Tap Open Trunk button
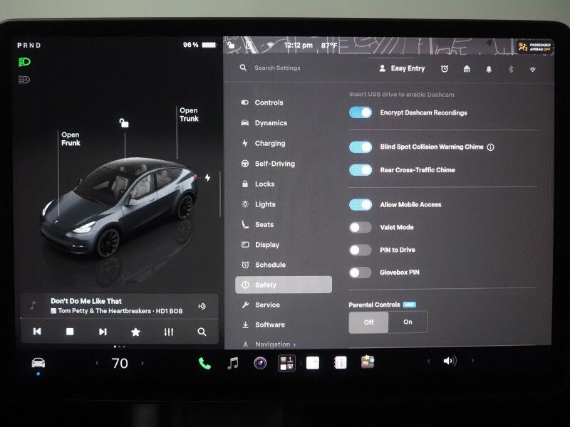Screen dimensions: 570x427 [x=189, y=115]
